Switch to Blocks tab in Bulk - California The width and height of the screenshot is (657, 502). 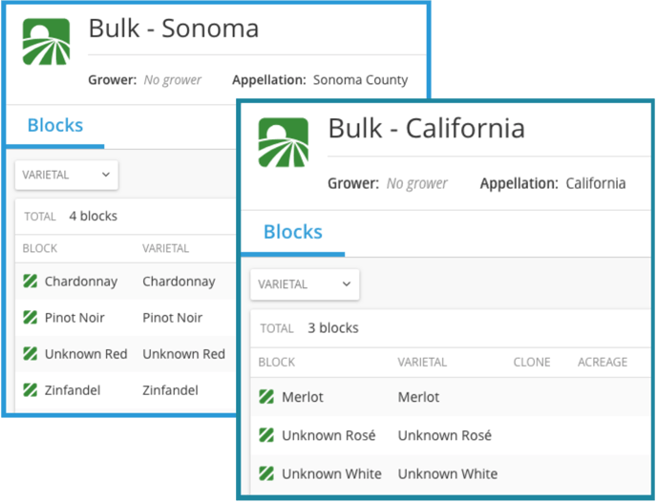pyautogui.click(x=292, y=232)
